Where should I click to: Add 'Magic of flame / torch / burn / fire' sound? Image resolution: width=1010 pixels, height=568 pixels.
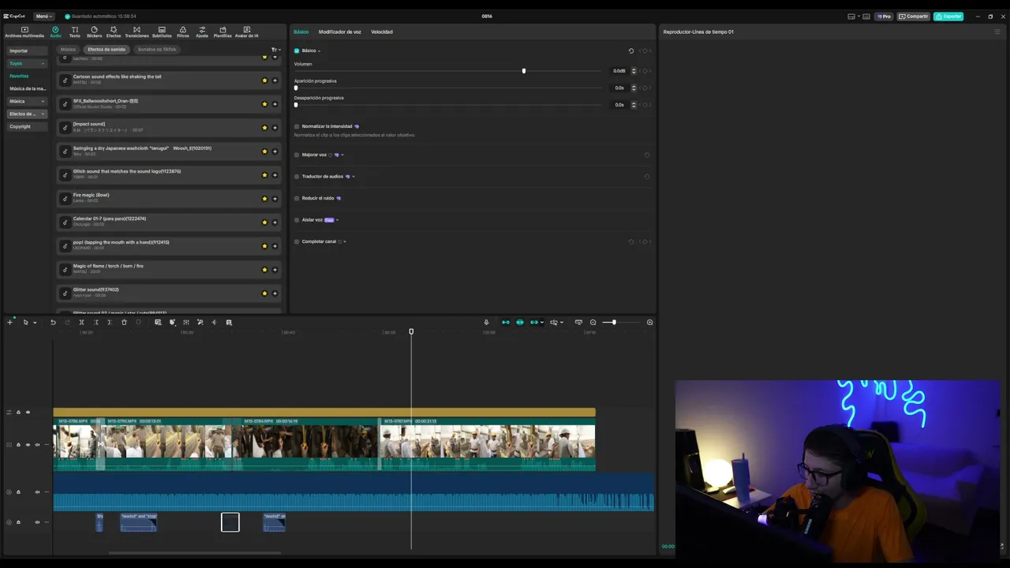[275, 269]
